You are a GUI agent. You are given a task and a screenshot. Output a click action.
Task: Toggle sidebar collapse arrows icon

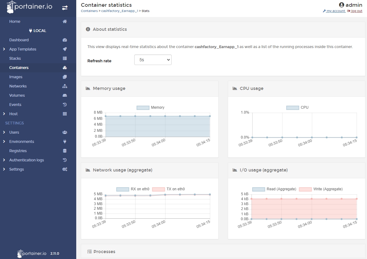(x=65, y=8)
